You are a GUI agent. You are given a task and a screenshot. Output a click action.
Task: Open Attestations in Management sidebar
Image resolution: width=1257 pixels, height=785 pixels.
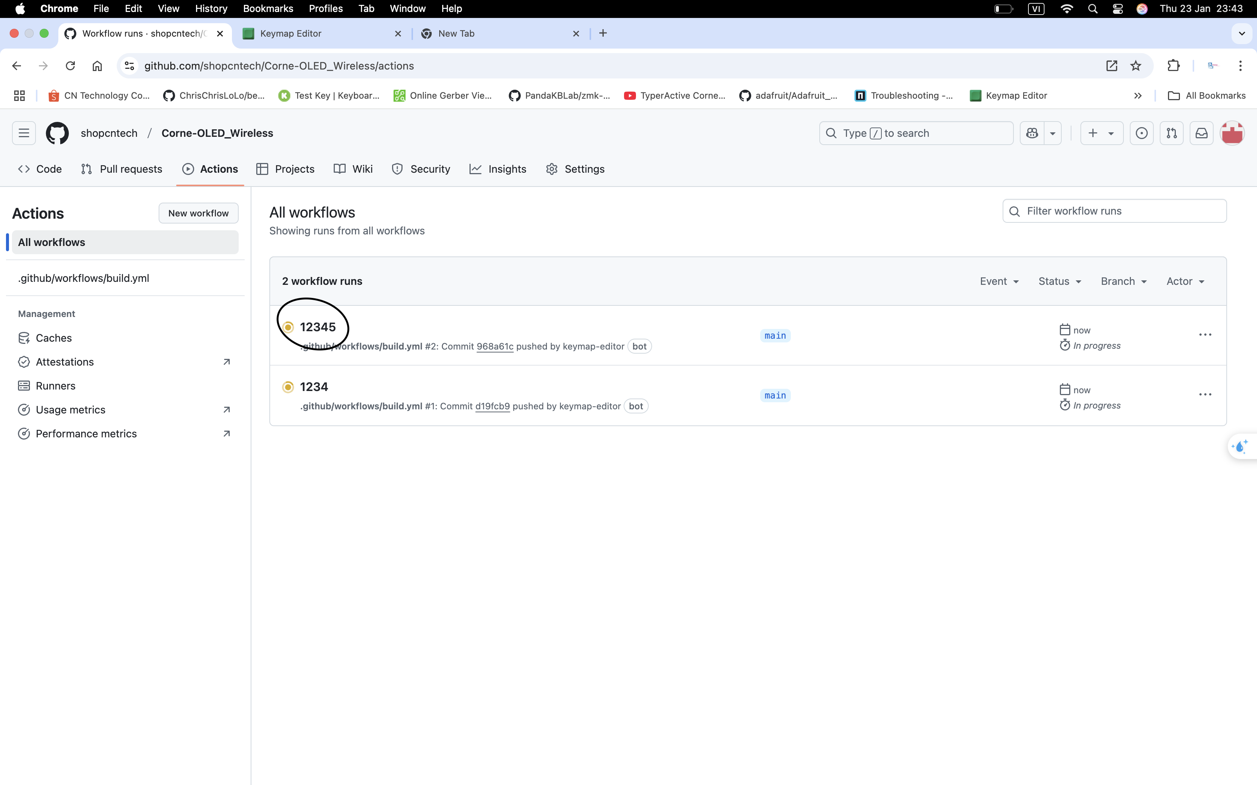tap(125, 362)
